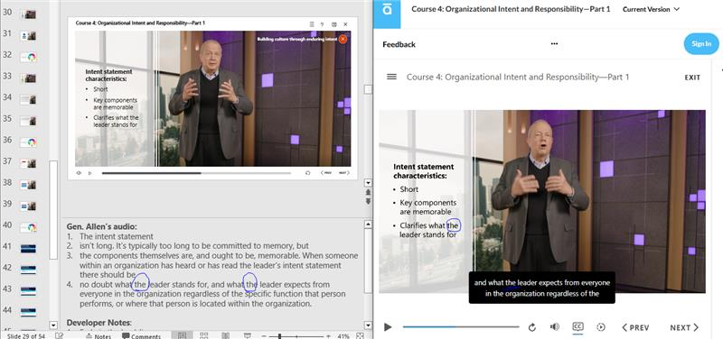Click Slide 29 of 54 indicator
Viewport: 723px width, 339px height.
26,336
